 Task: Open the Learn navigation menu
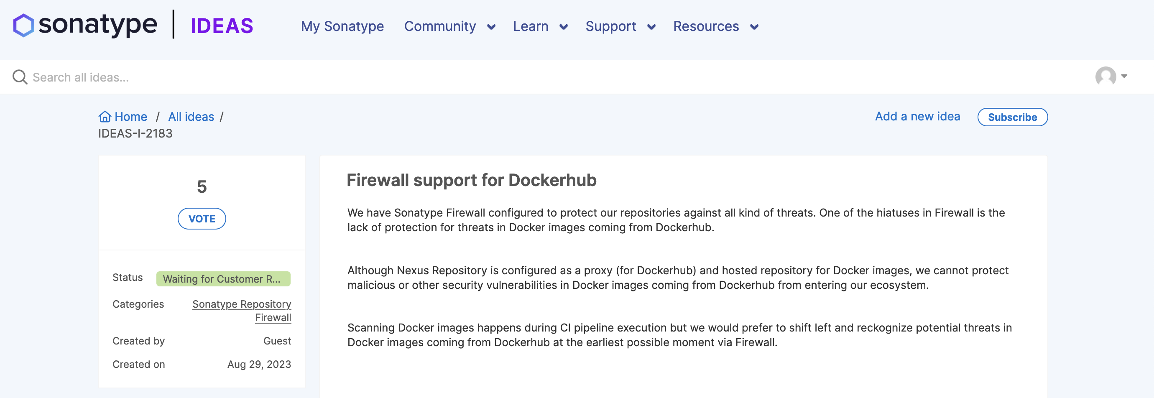[x=531, y=26]
